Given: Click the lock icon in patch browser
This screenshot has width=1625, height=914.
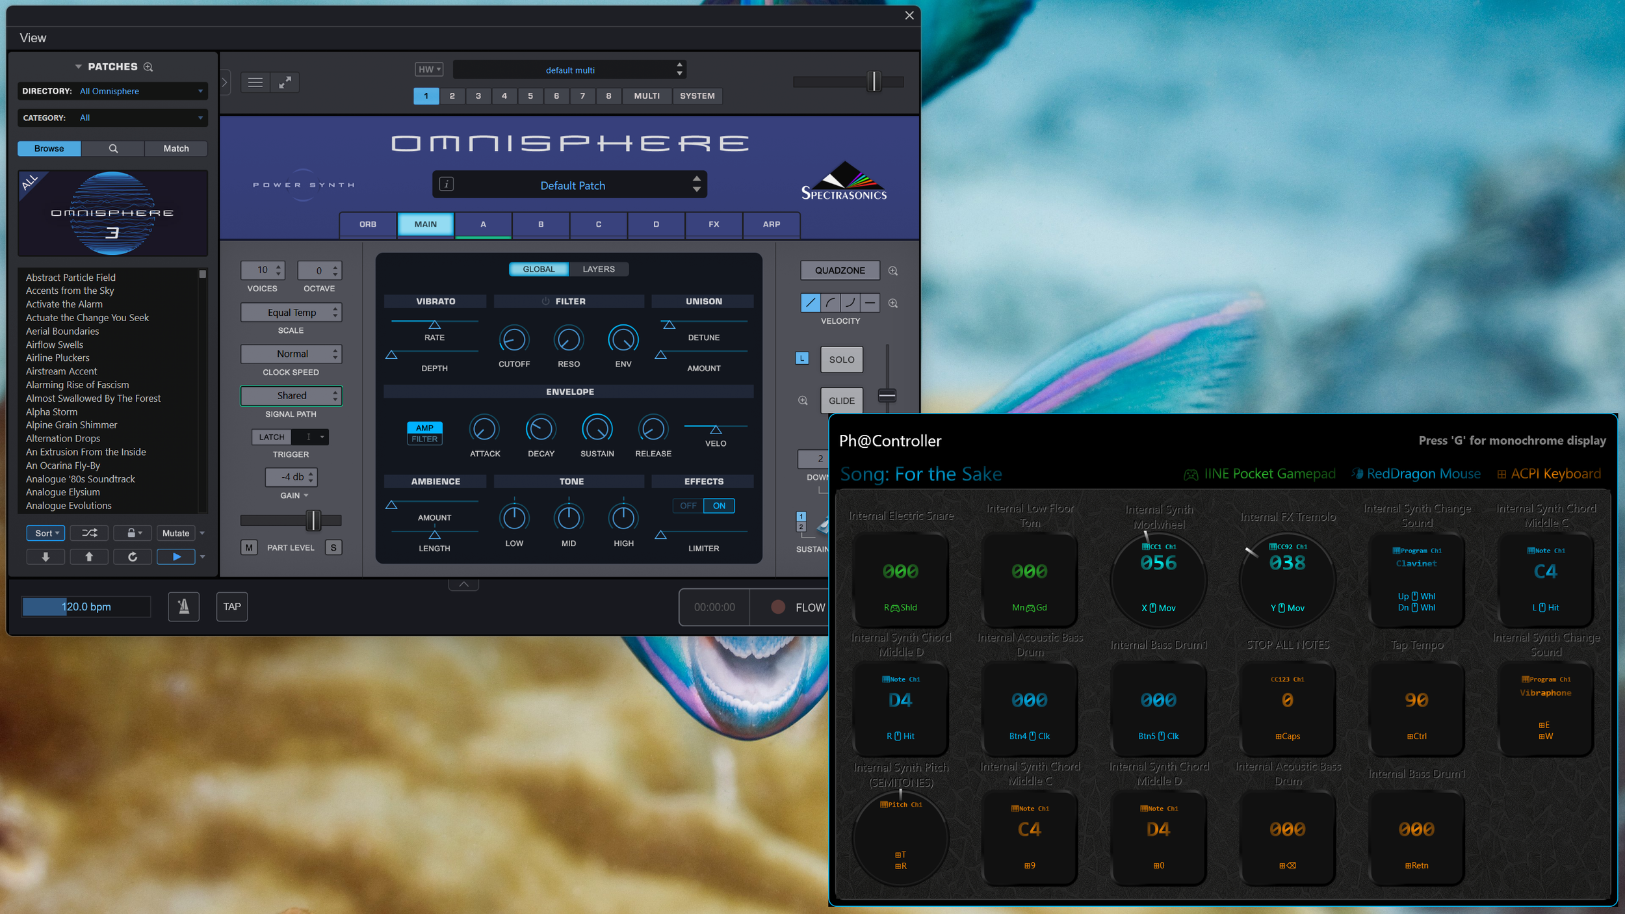Looking at the screenshot, I should click(x=133, y=533).
